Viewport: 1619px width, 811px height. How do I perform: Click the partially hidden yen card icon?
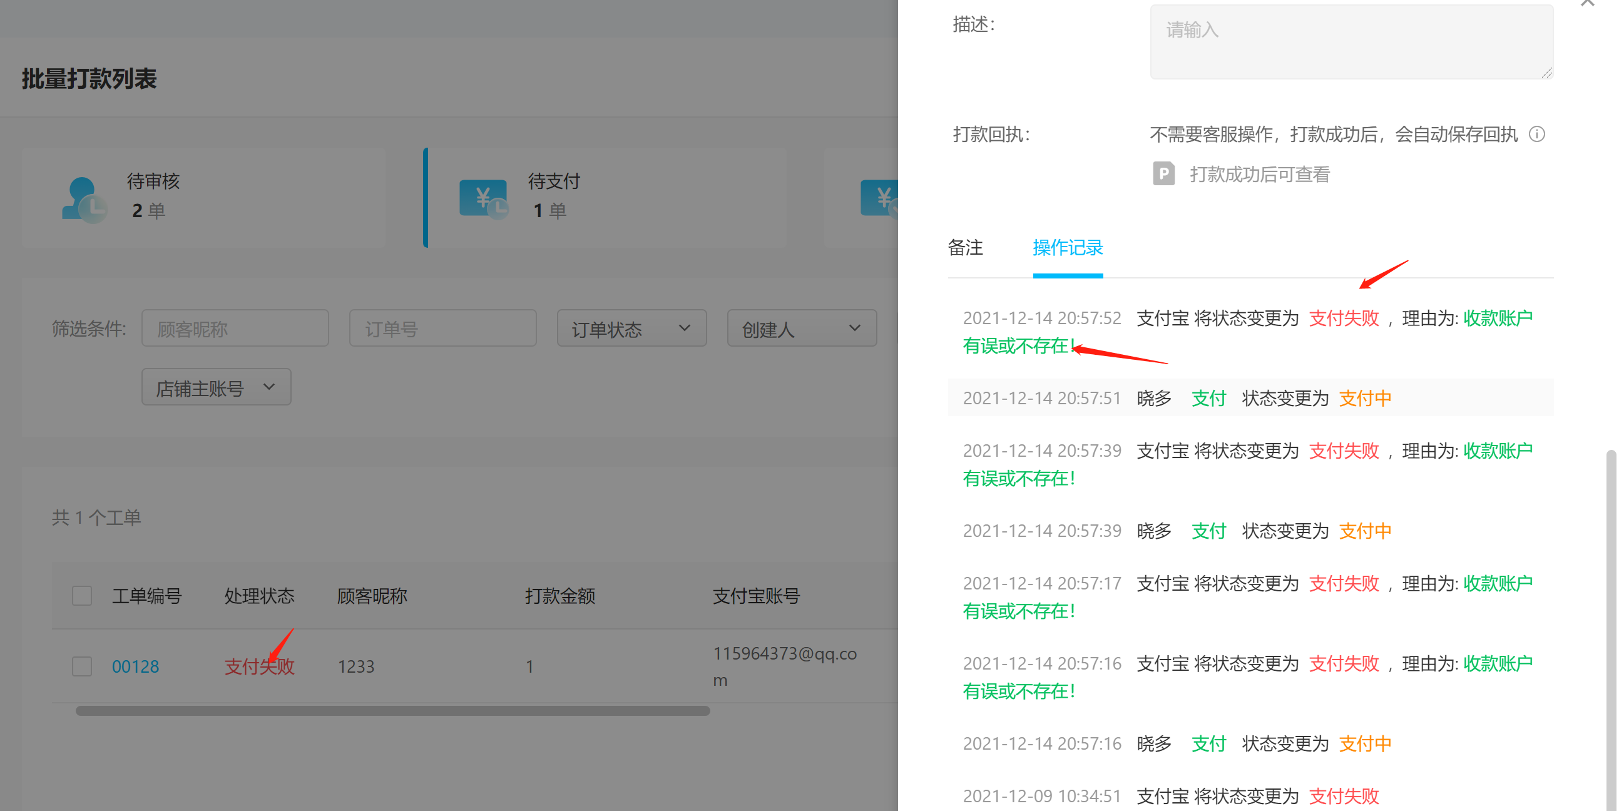coord(879,198)
